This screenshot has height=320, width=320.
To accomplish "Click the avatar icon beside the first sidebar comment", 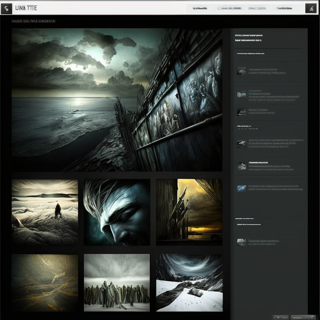I will coord(242,71).
